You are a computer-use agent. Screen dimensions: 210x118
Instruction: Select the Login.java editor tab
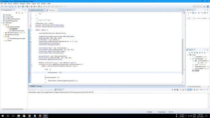52,10
